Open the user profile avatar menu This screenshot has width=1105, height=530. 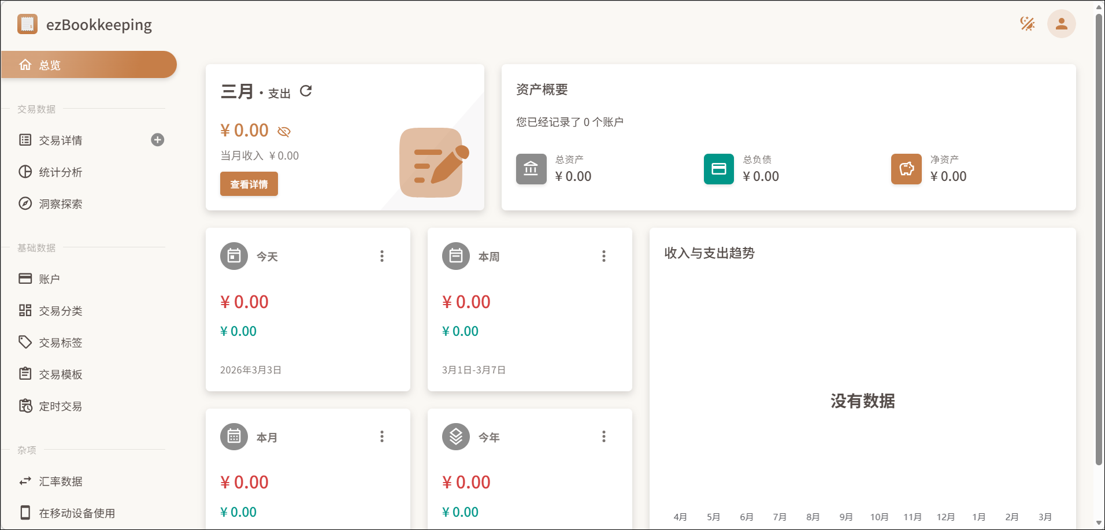tap(1061, 24)
